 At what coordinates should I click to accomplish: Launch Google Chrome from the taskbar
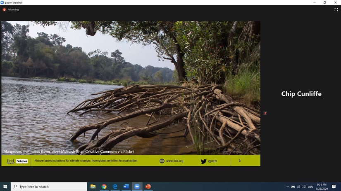(104, 186)
